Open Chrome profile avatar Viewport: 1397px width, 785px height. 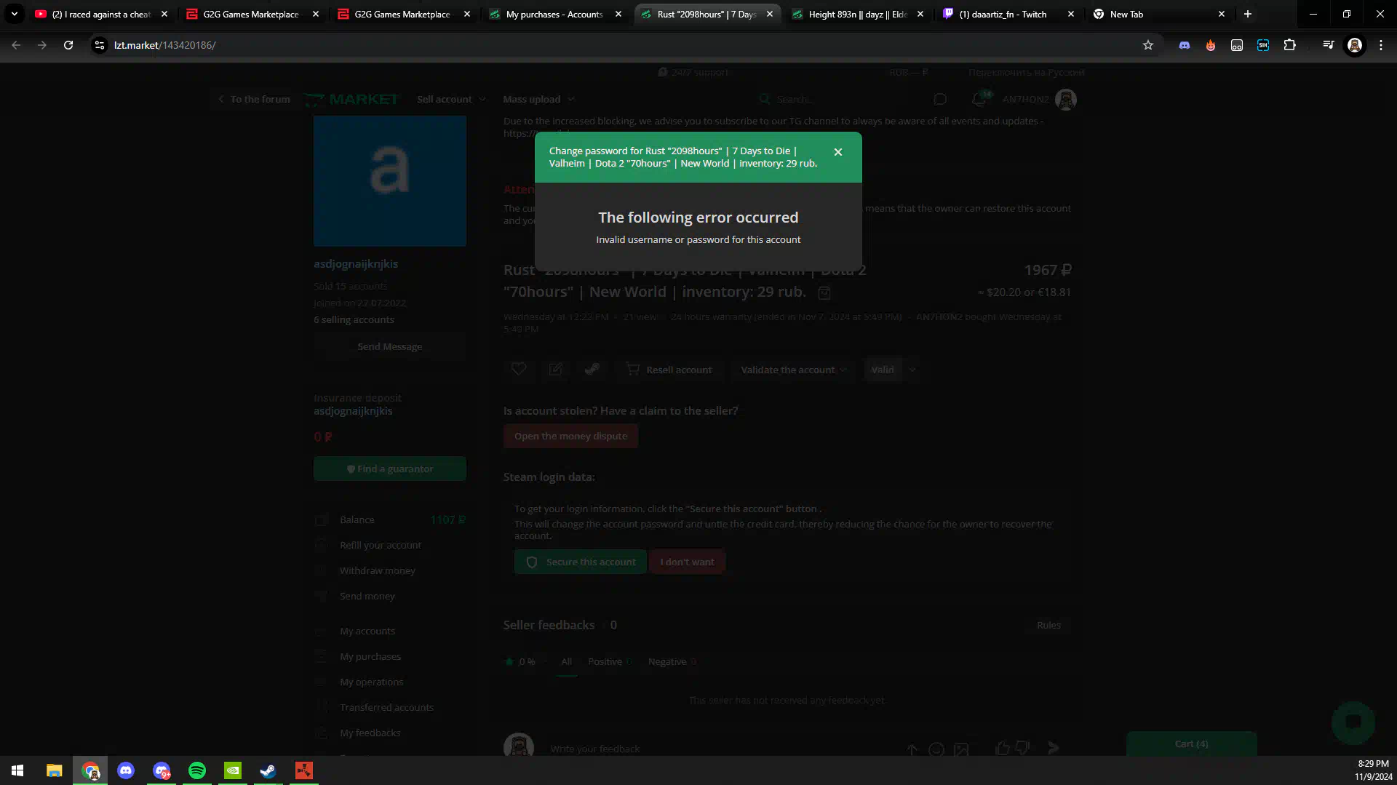[1355, 45]
